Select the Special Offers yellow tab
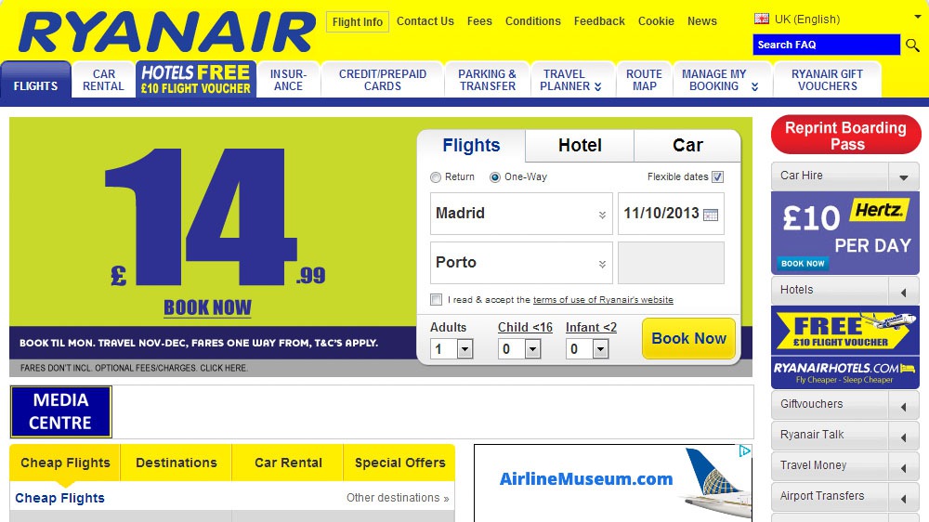Viewport: 929px width, 522px height. click(399, 463)
